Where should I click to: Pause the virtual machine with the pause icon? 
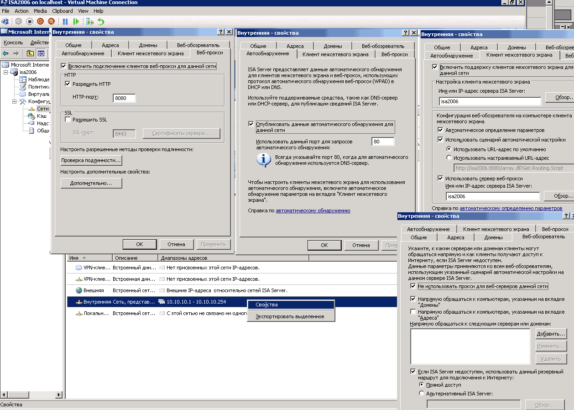click(x=65, y=21)
